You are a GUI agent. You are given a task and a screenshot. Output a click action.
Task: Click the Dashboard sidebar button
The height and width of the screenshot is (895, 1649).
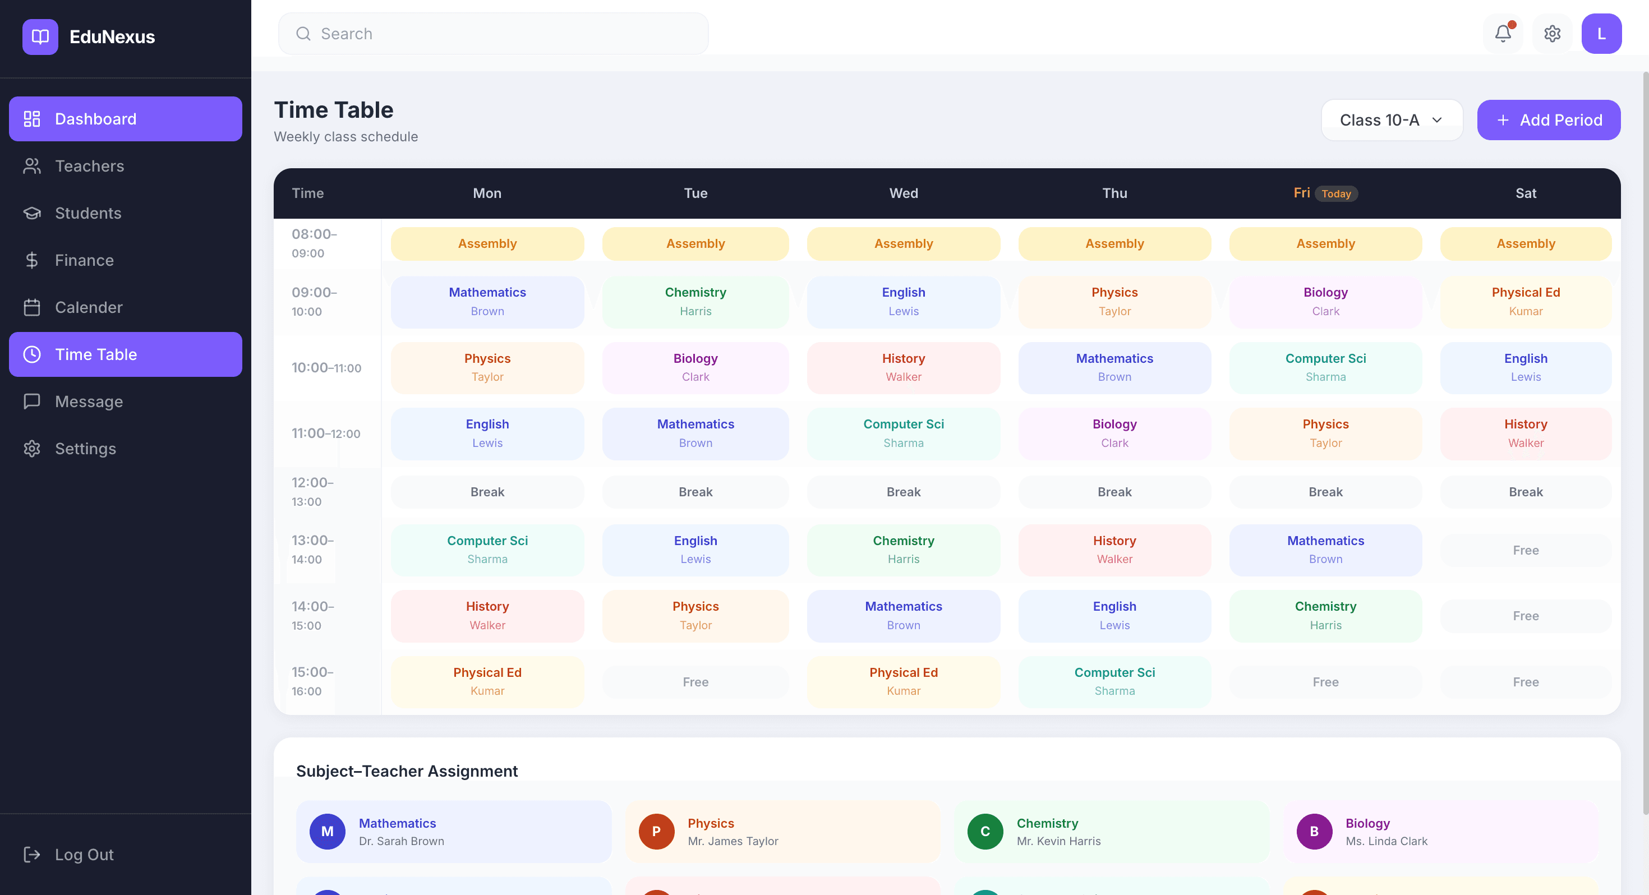126,119
